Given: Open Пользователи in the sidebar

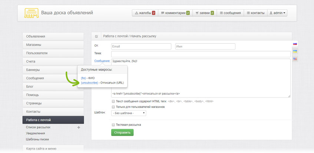Looking at the screenshot, I should tap(53, 53).
